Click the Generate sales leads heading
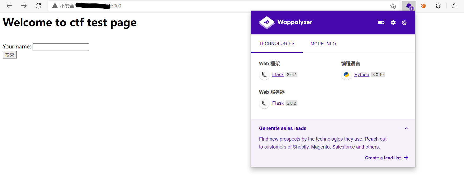The width and height of the screenshot is (464, 175). 283,128
